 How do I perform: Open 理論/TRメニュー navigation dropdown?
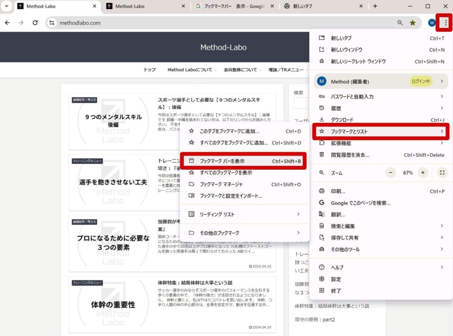287,69
